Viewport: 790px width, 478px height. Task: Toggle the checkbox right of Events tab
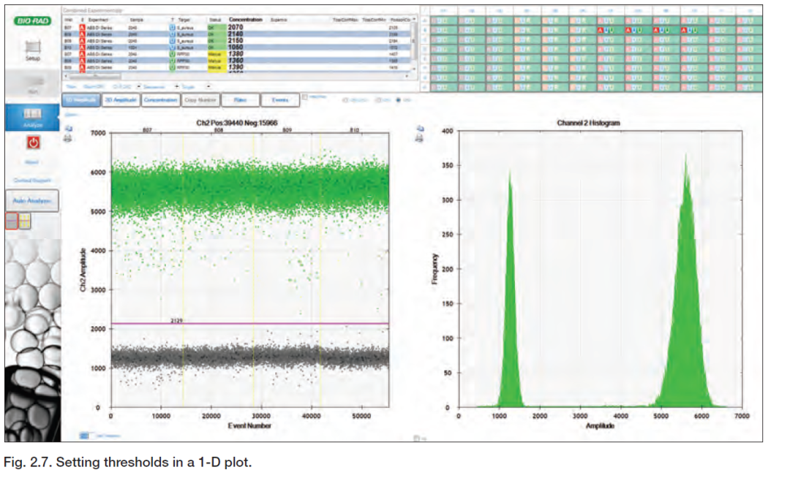[305, 97]
